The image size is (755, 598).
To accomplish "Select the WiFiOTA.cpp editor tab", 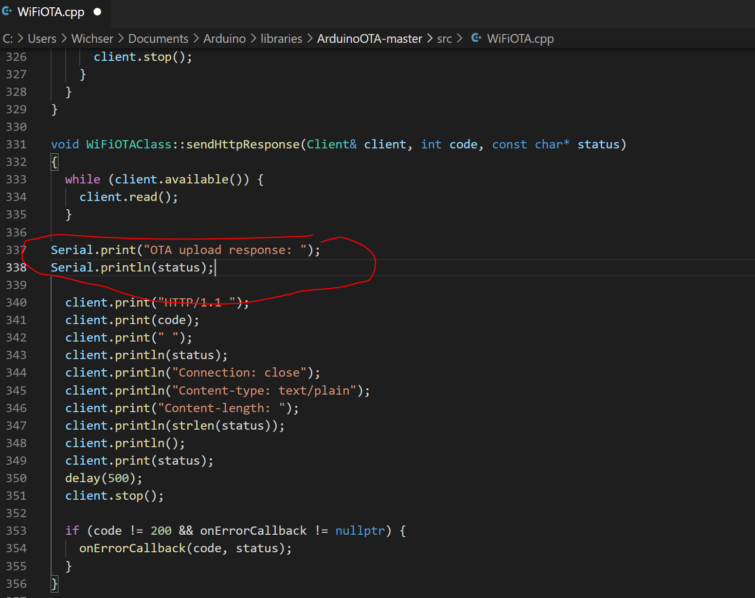I will [54, 12].
